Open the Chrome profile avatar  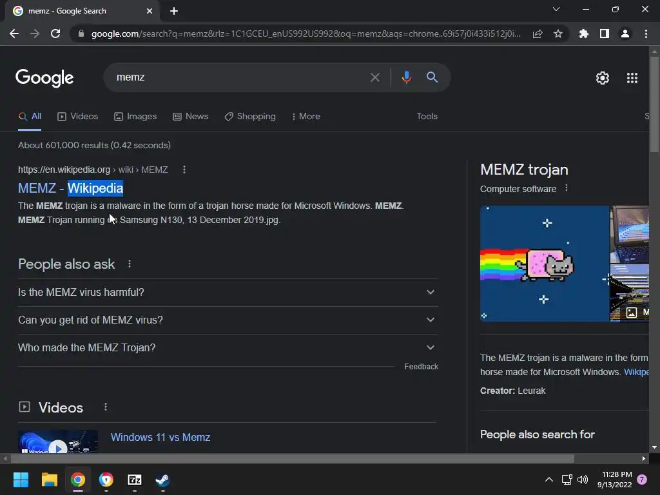pyautogui.click(x=625, y=34)
